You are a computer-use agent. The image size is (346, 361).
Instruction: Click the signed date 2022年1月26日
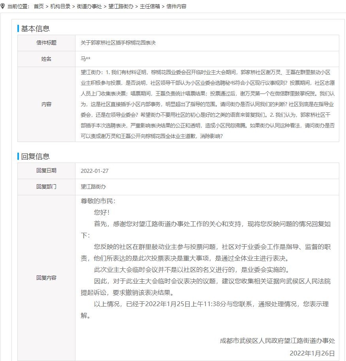pos(312,353)
